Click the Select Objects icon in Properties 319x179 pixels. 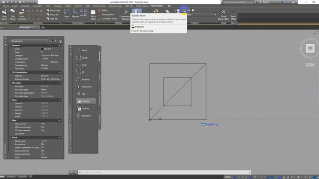(56, 41)
